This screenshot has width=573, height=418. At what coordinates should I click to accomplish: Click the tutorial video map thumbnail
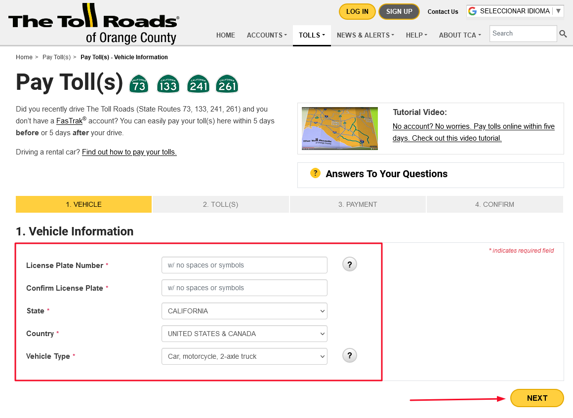(x=339, y=128)
